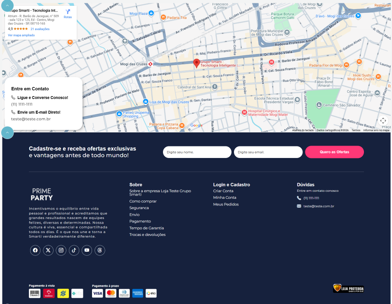Click the Loja Protegida security badge
Image resolution: width=392 pixels, height=304 pixels.
point(348,288)
